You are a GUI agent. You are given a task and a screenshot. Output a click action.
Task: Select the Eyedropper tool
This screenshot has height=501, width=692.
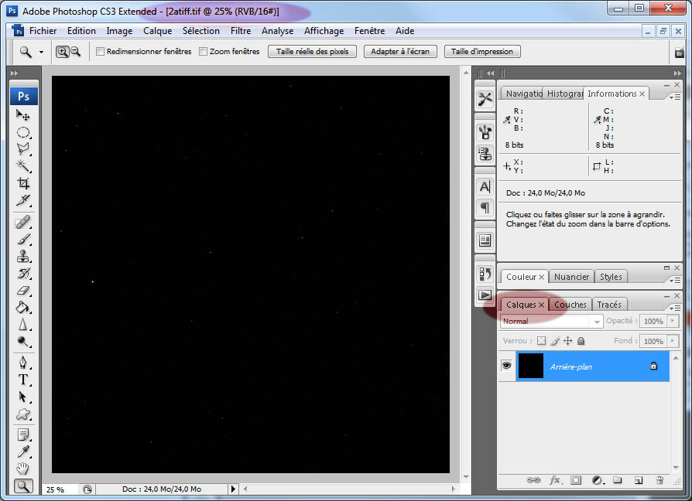click(x=23, y=452)
